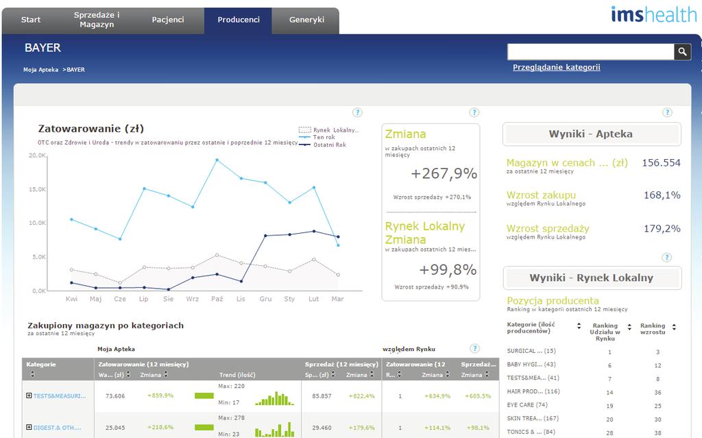Click the Przeglądanie kategorii link
The height and width of the screenshot is (438, 702).
click(x=557, y=67)
